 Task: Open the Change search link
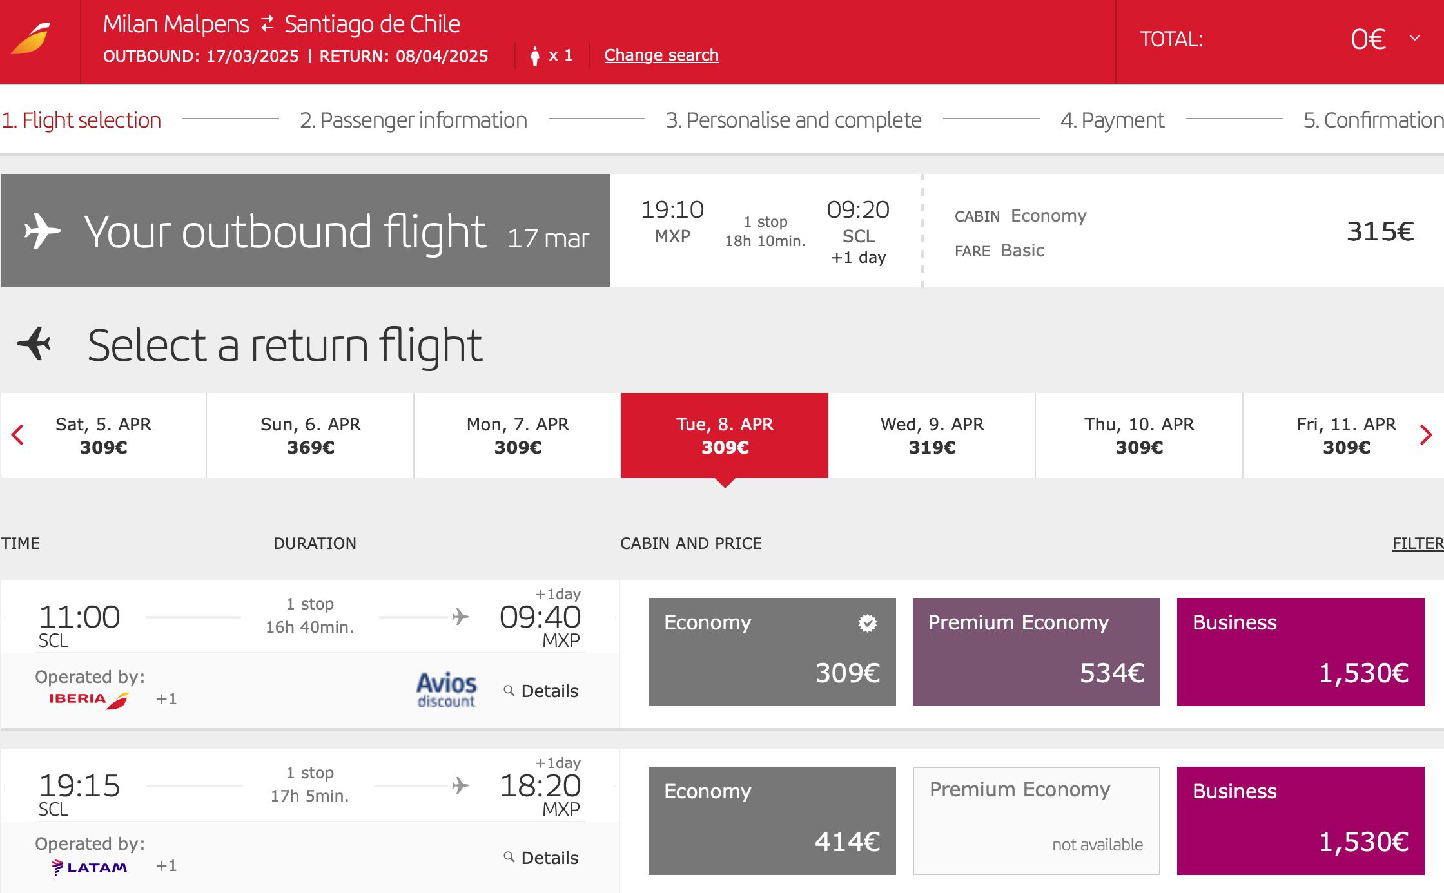pyautogui.click(x=661, y=55)
